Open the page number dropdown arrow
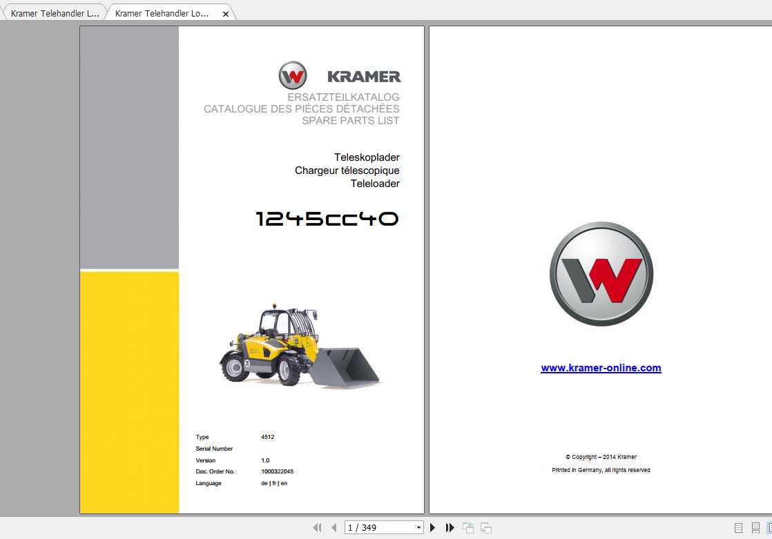The image size is (772, 539). pos(418,528)
